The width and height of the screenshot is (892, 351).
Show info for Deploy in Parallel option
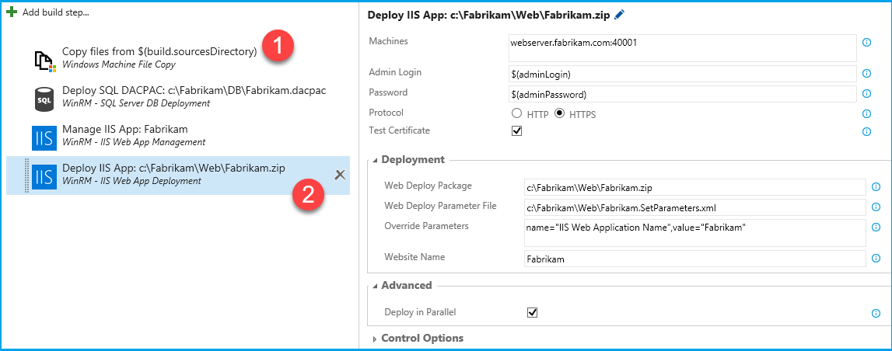coord(876,313)
